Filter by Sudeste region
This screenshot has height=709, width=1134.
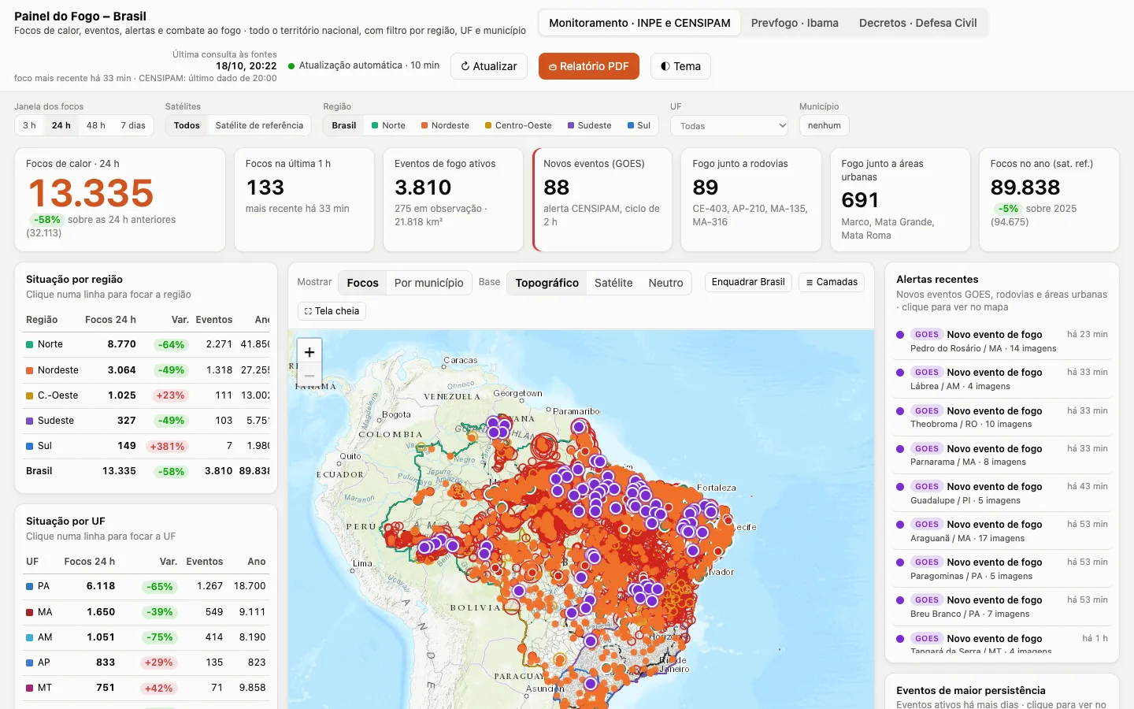pyautogui.click(x=589, y=125)
